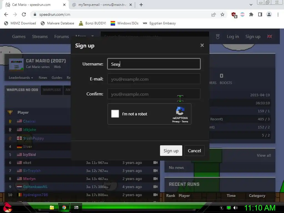Open player Merlyn's profile

coord(29,179)
